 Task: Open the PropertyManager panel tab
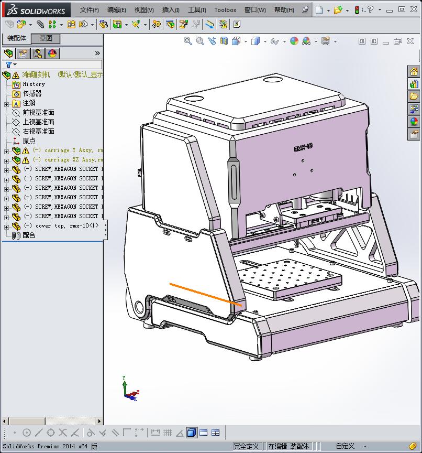[x=23, y=53]
